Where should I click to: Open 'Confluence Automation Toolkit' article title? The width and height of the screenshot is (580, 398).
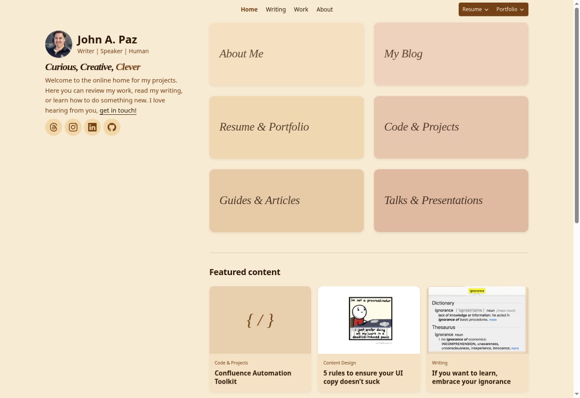pyautogui.click(x=253, y=377)
